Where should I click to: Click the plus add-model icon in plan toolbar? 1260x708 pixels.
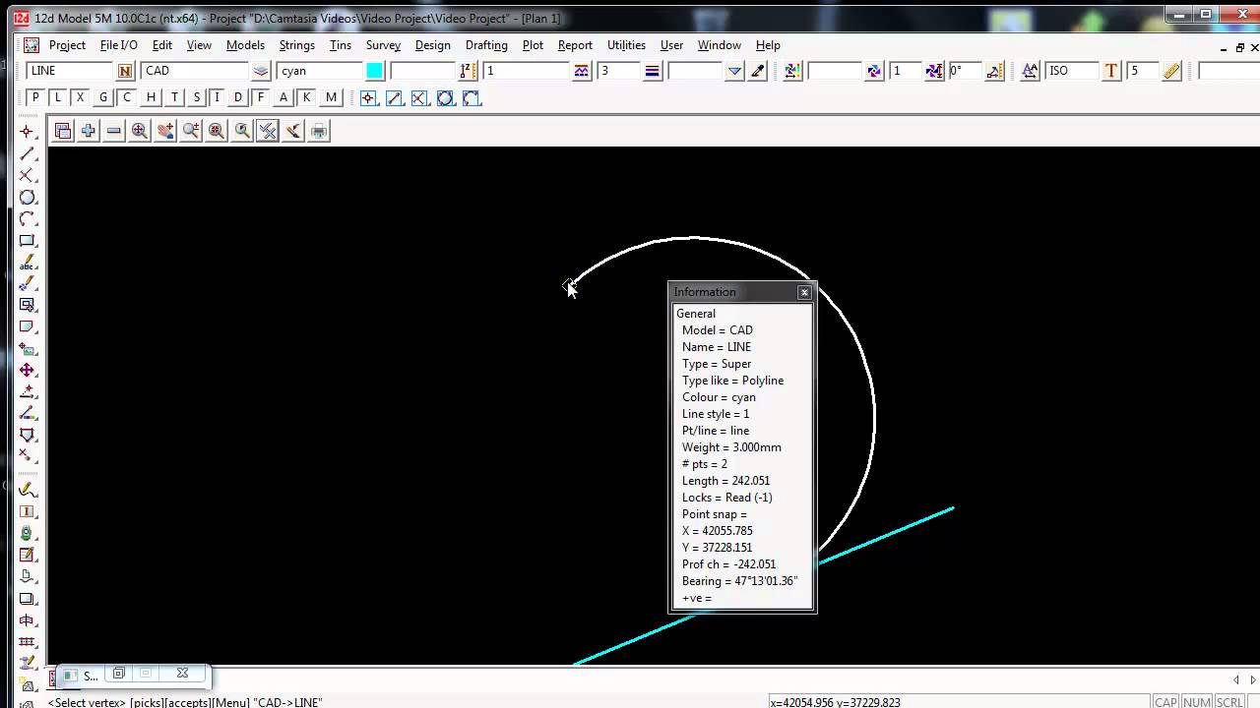coord(89,131)
